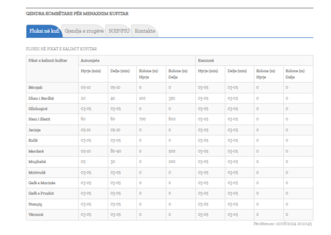Viewport: 331px width, 235px height.
Task: Click the Hani i Elezit row name
Action: (x=39, y=119)
